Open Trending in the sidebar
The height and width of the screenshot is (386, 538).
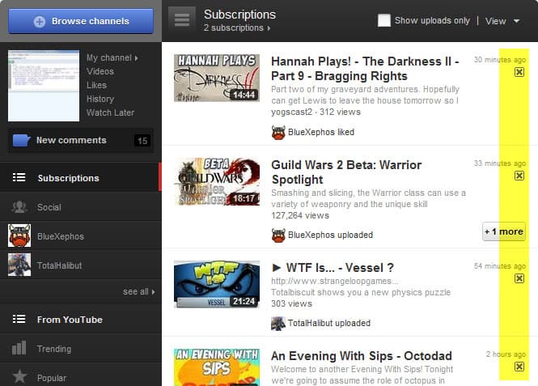point(81,349)
